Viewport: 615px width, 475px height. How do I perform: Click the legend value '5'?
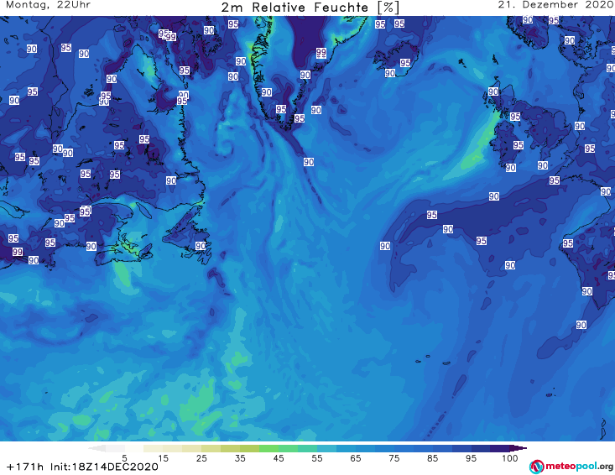coord(124,458)
